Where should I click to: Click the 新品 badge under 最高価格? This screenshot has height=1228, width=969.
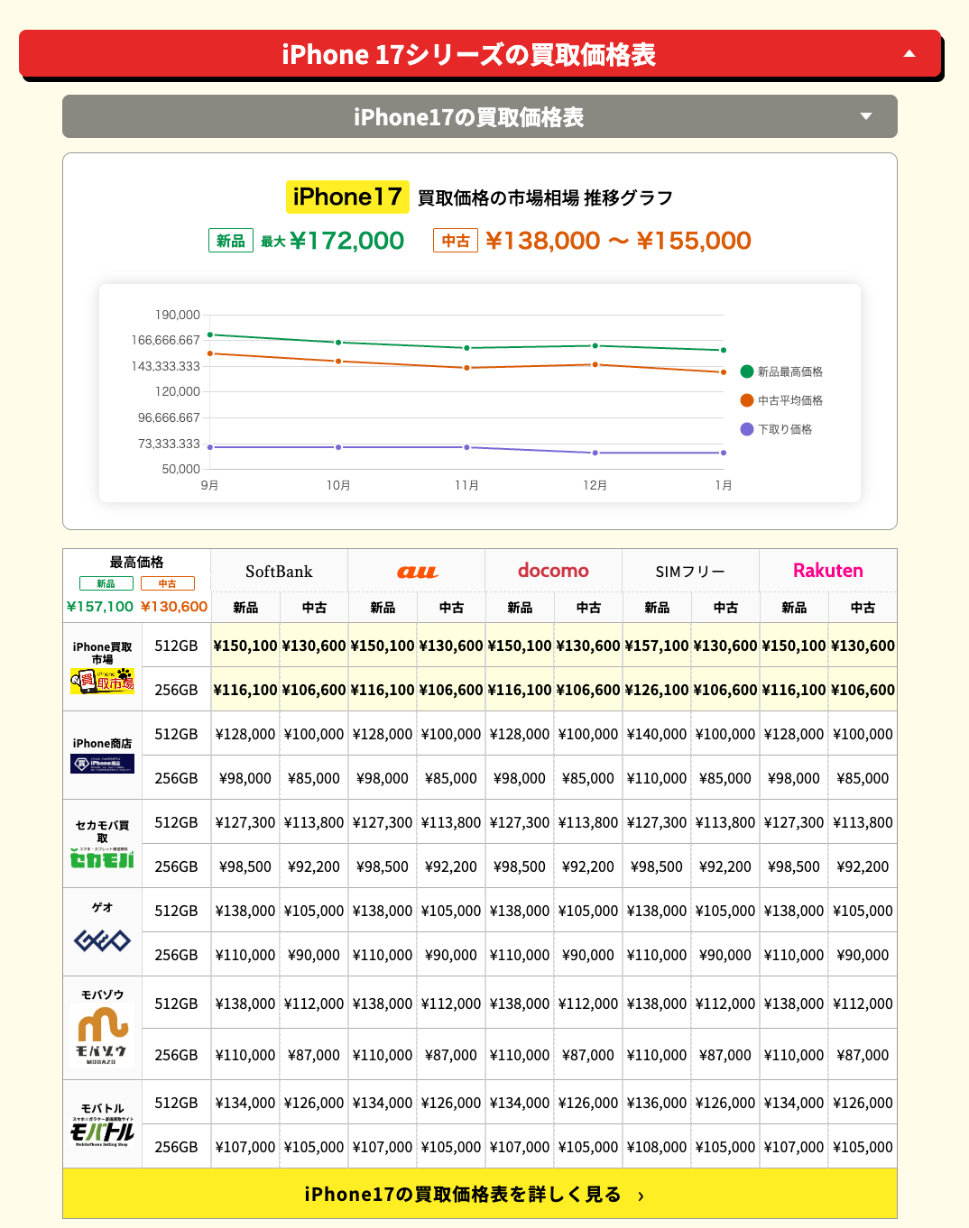(106, 583)
